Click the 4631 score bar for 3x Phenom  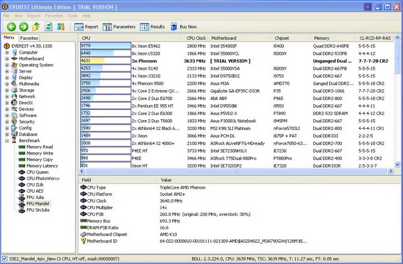pyautogui.click(x=105, y=61)
